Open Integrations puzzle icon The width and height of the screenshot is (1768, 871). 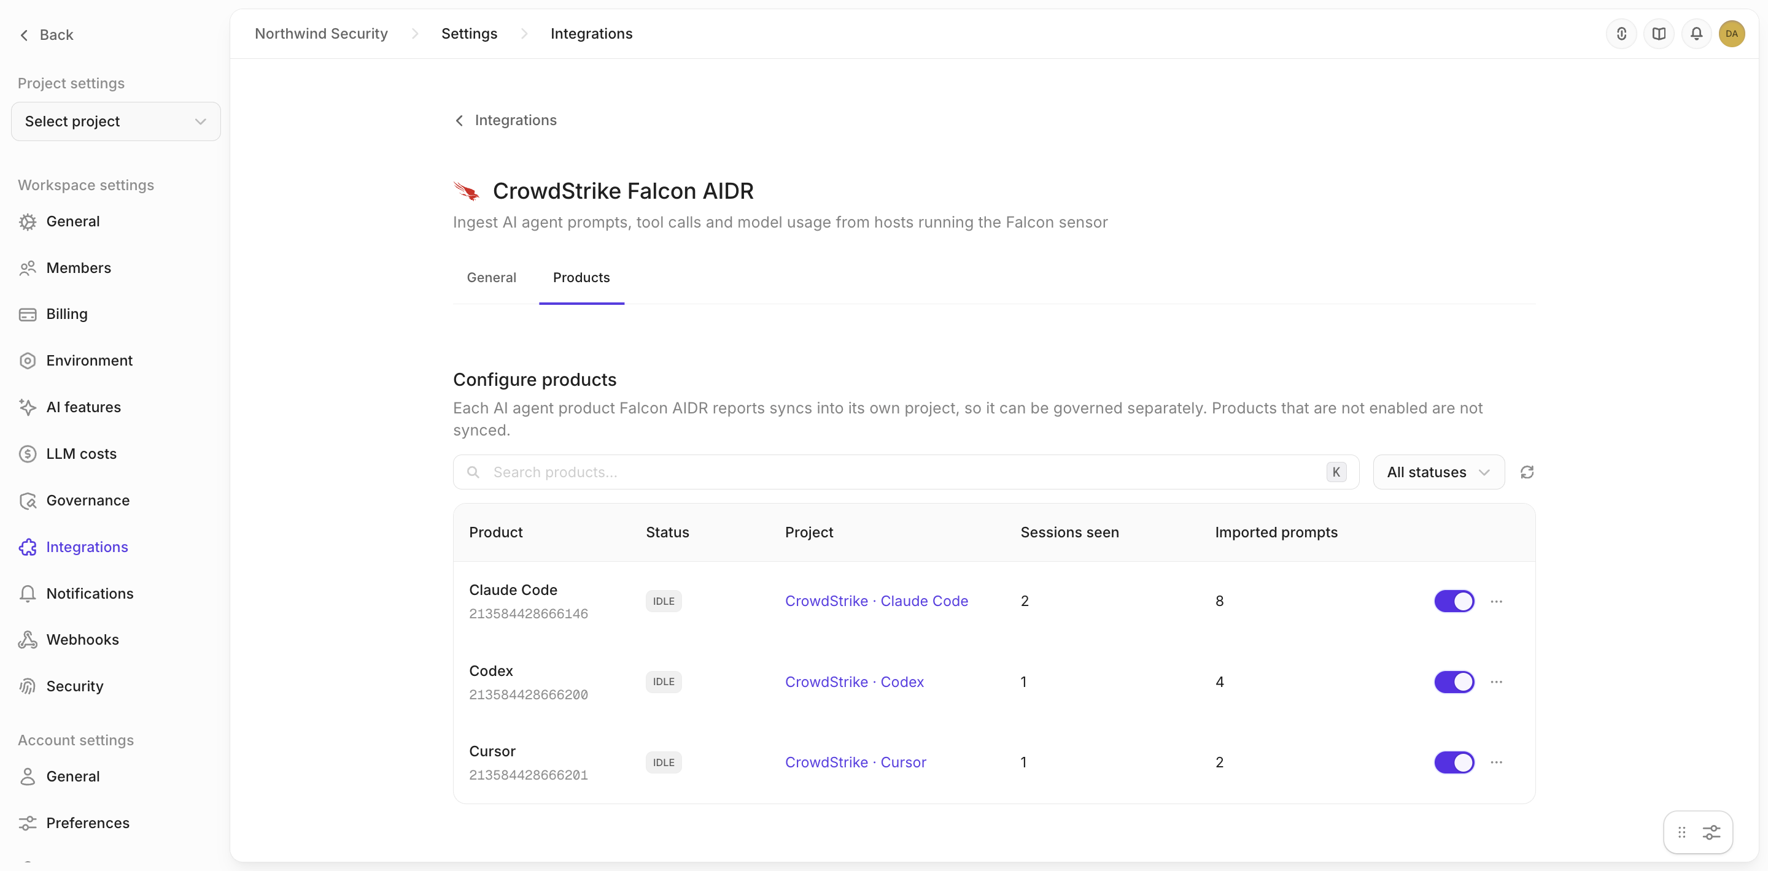click(28, 547)
